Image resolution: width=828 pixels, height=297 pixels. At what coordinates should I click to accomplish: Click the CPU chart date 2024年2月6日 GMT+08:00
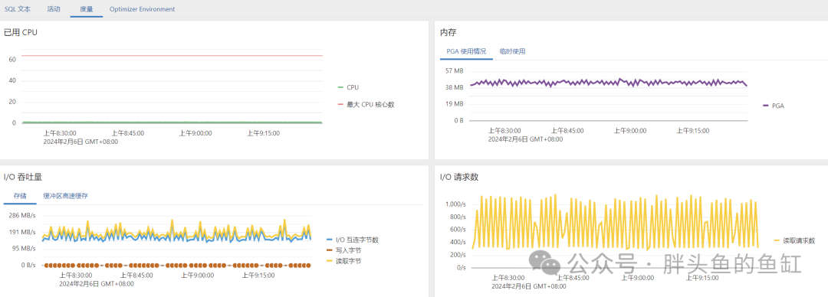[80, 142]
